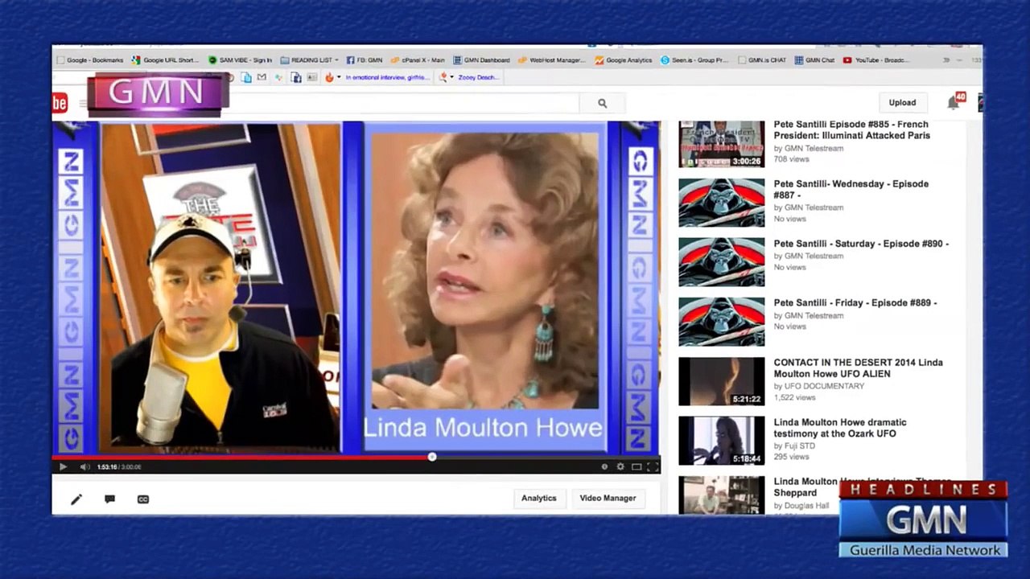Viewport: 1030px width, 579px height.
Task: Click the Ozark UFO testimony thumbnail
Action: (722, 441)
